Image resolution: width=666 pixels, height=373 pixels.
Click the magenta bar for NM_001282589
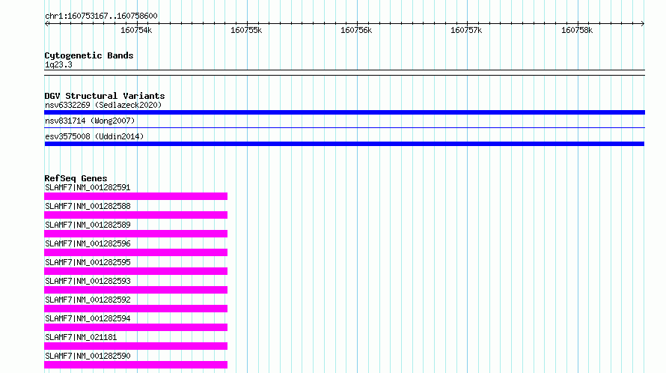pyautogui.click(x=136, y=234)
